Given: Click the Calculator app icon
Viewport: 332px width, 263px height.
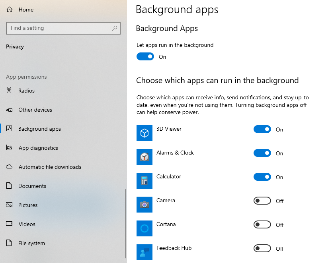Looking at the screenshot, I should point(145,181).
